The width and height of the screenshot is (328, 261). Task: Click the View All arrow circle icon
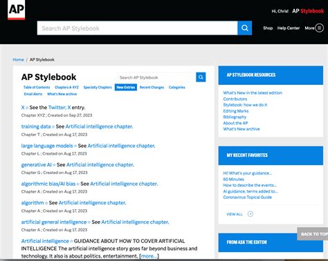[250, 214]
